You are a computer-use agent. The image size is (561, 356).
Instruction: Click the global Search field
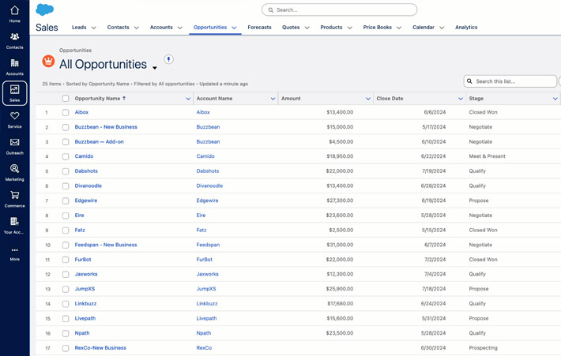click(x=339, y=10)
